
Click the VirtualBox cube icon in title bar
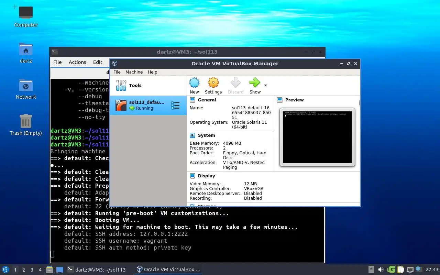115,64
